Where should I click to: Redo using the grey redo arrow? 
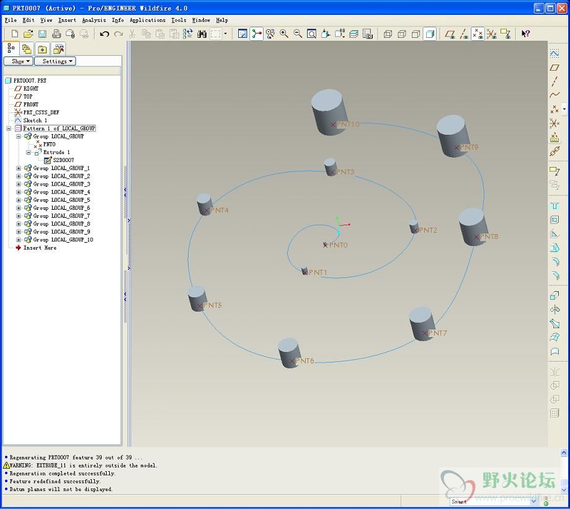point(118,34)
